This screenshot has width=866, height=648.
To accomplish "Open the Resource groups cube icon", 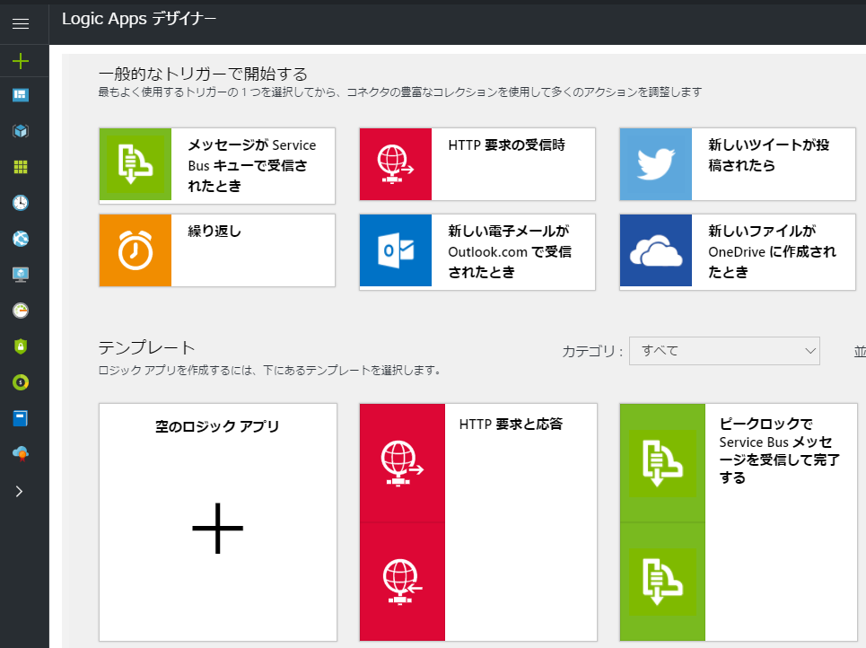I will point(21,131).
